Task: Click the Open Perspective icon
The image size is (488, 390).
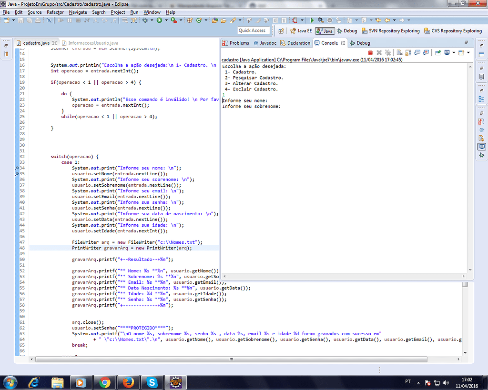Action: pyautogui.click(x=281, y=31)
